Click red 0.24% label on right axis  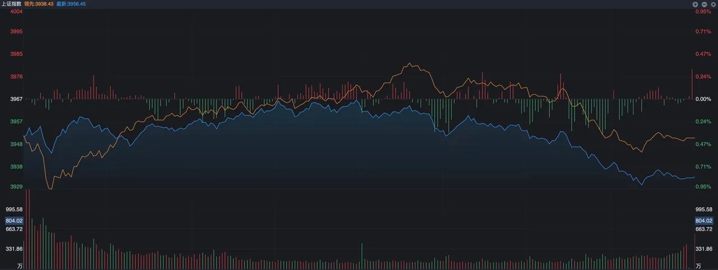(703, 76)
